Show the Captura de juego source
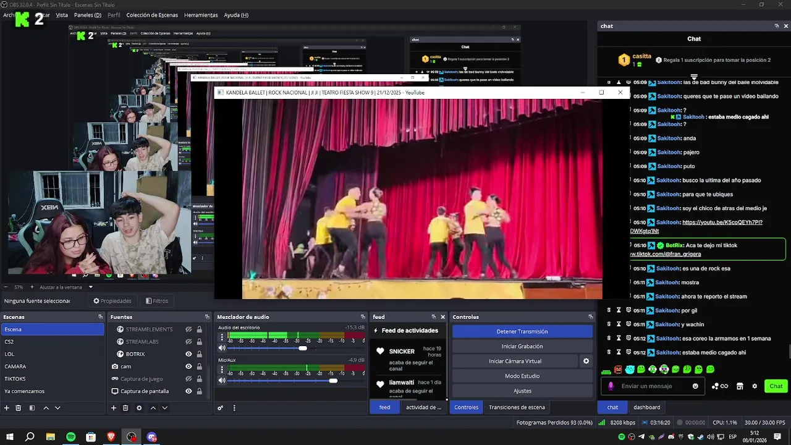The width and height of the screenshot is (791, 445). (x=188, y=379)
